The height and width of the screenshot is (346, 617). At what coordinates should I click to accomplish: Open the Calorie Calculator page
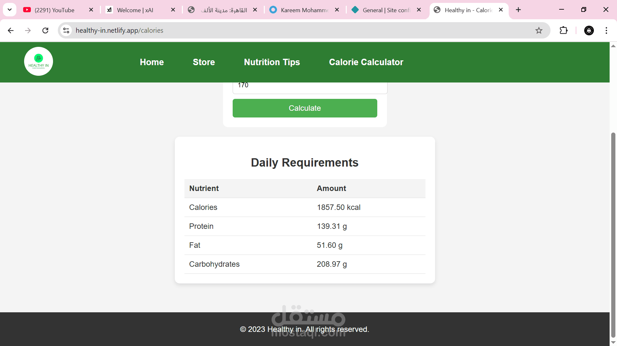(x=366, y=62)
